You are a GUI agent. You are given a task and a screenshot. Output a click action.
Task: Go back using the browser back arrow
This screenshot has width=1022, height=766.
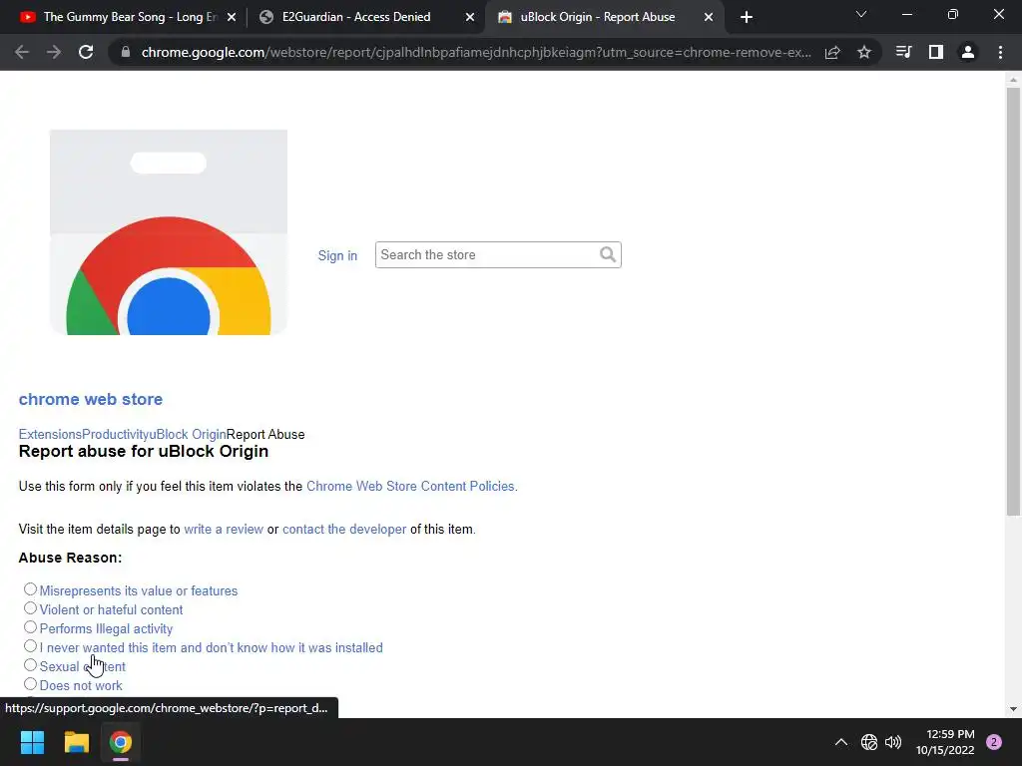pyautogui.click(x=22, y=52)
